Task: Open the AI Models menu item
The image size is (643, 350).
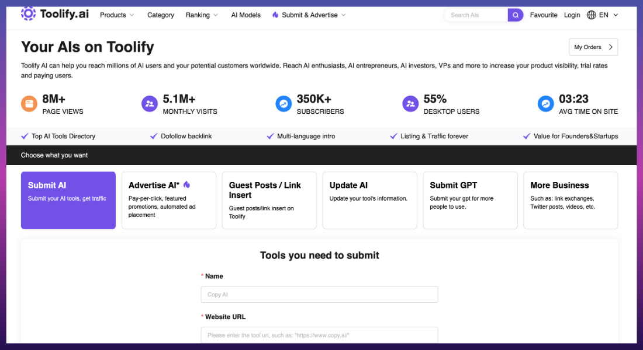Action: click(x=246, y=15)
